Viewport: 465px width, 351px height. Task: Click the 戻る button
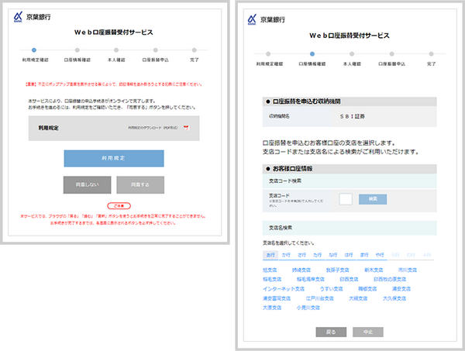(x=331, y=332)
